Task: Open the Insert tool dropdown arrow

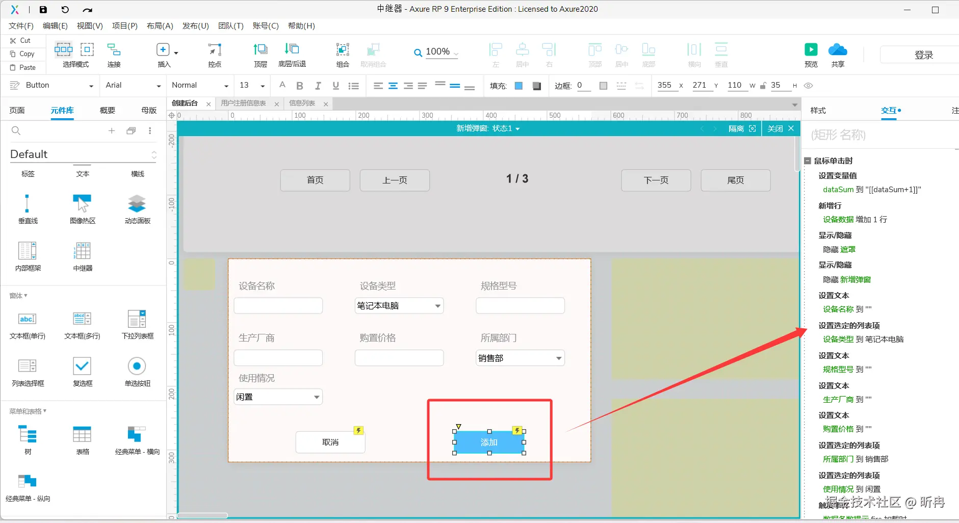Action: point(176,53)
